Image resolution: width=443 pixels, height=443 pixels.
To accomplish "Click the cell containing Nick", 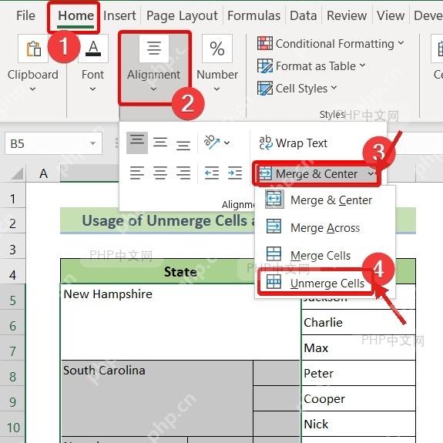I will 358,424.
